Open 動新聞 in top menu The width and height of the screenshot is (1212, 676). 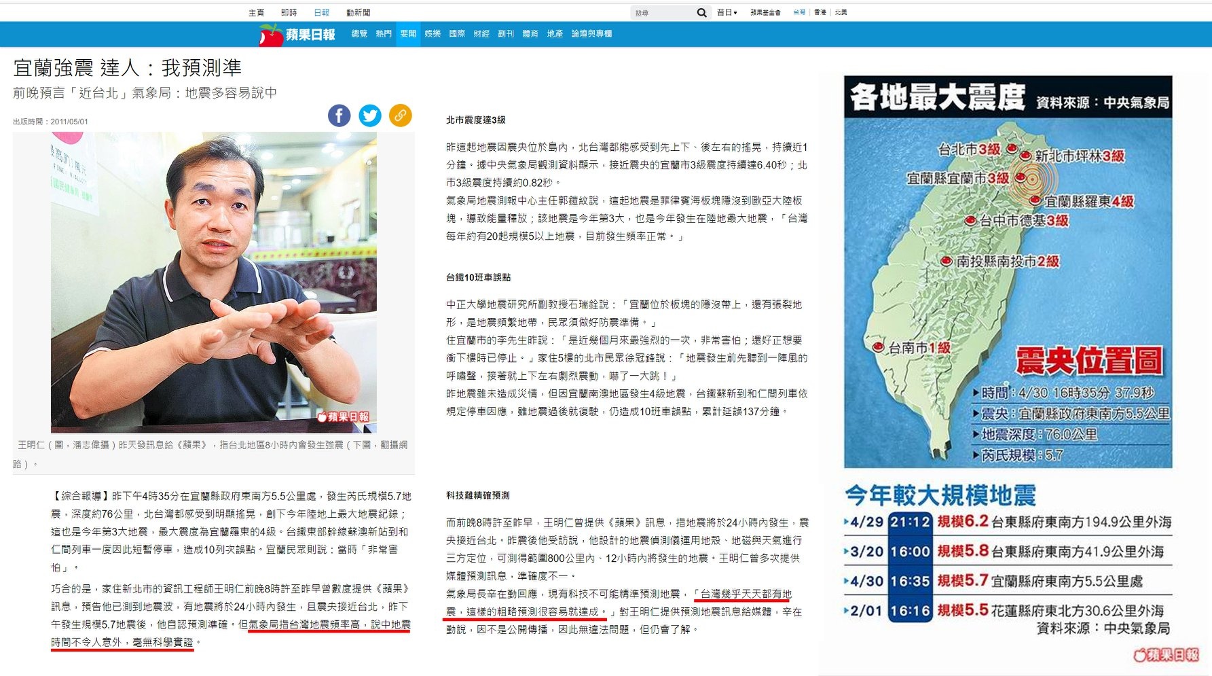[358, 12]
